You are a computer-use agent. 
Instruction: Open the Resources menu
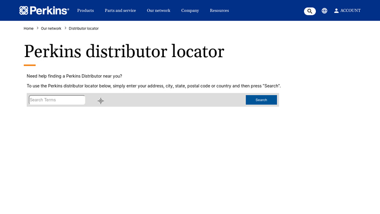(219, 10)
